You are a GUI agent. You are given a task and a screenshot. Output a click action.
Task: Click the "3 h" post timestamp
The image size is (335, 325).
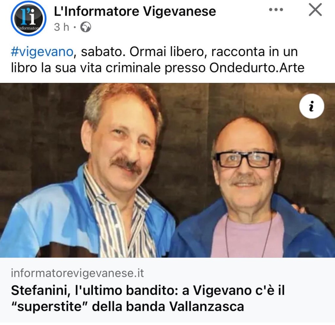click(61, 28)
